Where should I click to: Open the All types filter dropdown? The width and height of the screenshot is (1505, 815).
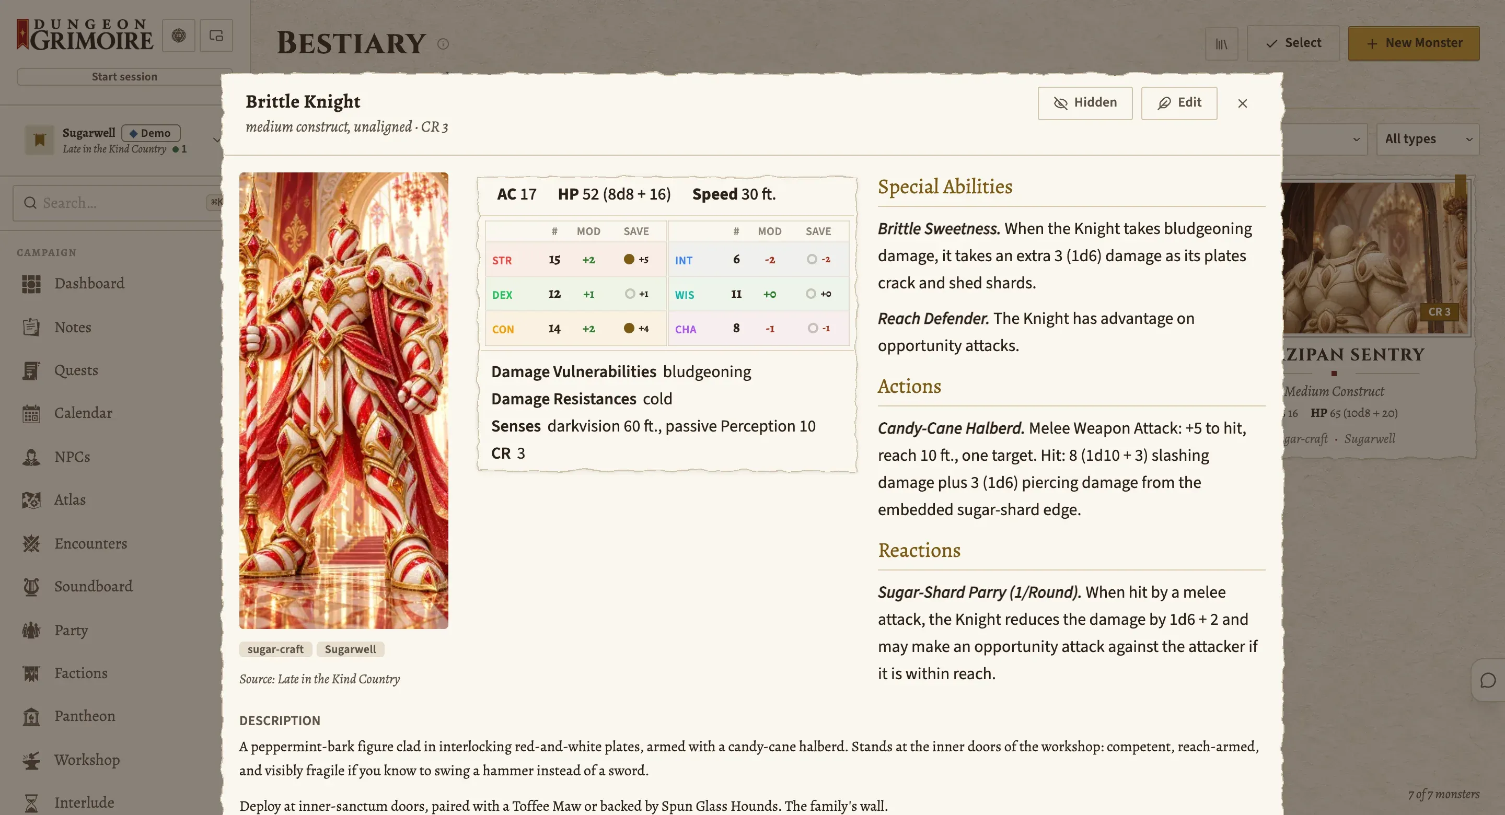pos(1427,139)
